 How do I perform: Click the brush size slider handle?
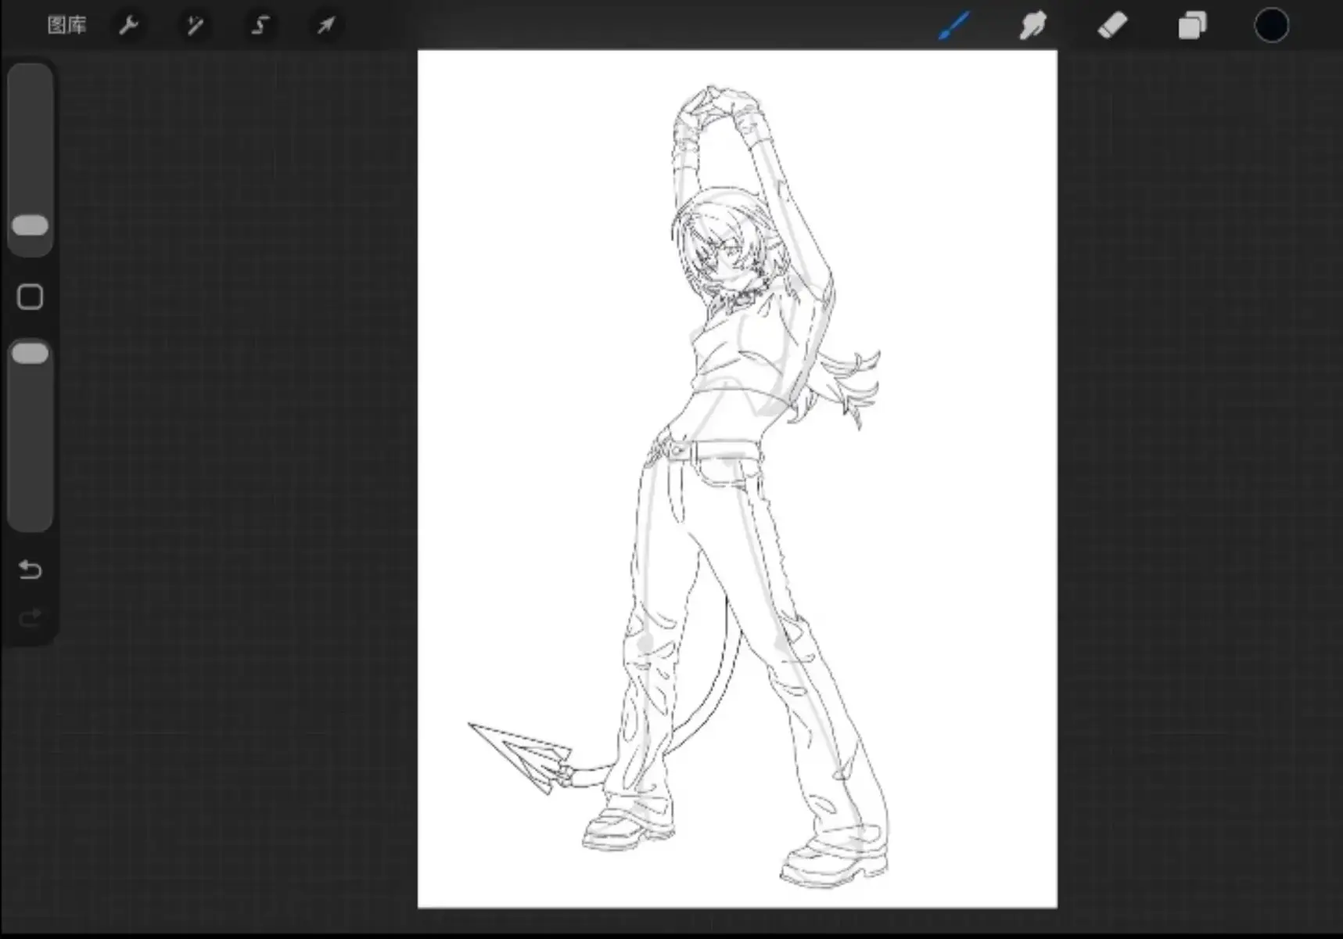click(x=31, y=225)
